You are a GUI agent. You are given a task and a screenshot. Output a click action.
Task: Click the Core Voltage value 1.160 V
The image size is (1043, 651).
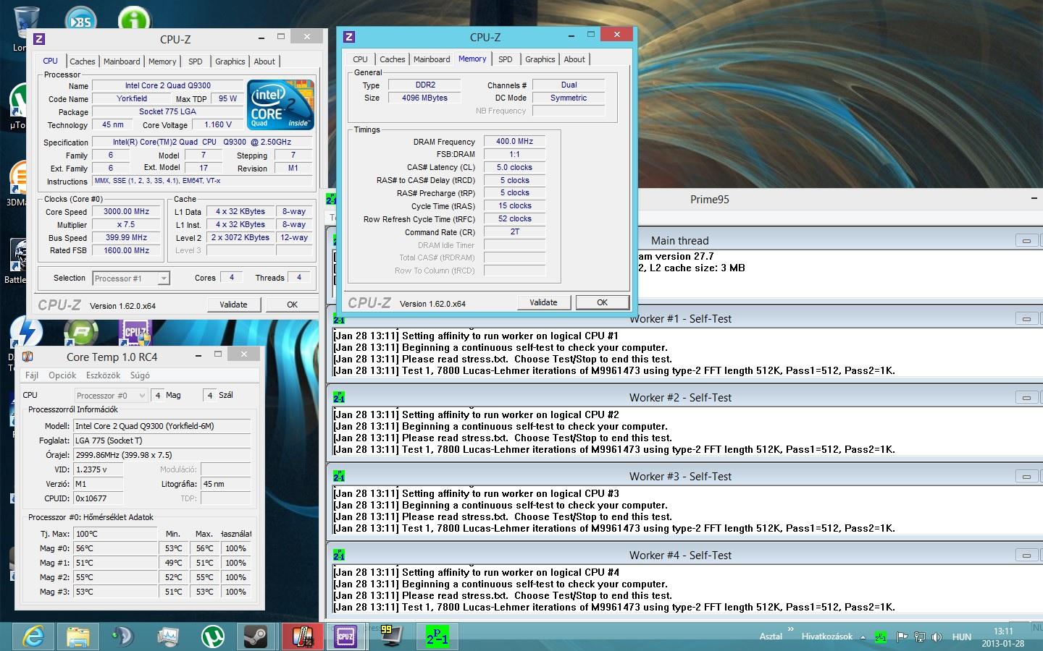click(x=218, y=124)
